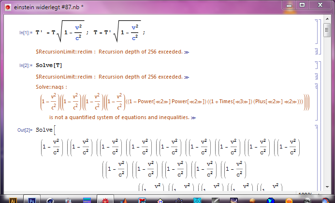Image resolution: width=335 pixels, height=203 pixels.
Task: Maximize the notebook window
Action: click(302, 5)
